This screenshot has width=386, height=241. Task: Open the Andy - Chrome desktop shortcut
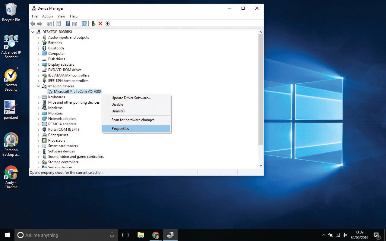(11, 177)
